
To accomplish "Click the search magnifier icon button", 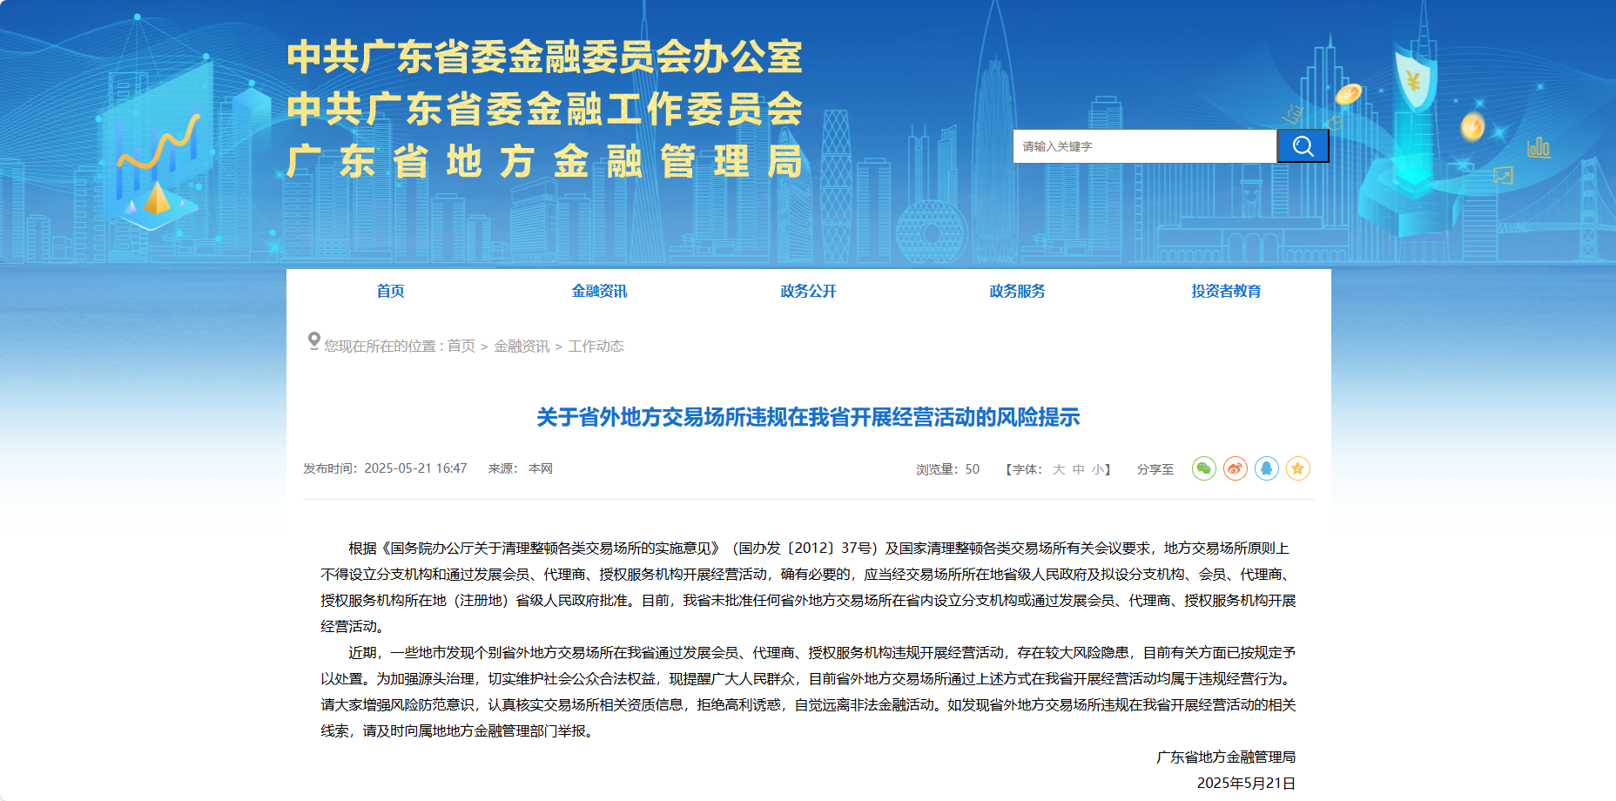I will [1303, 146].
